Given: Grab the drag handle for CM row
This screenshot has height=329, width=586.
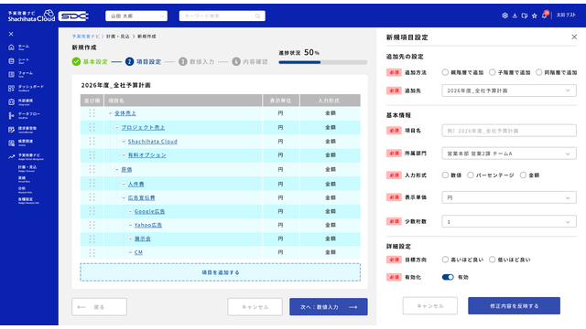Looking at the screenshot, I should 92,252.
